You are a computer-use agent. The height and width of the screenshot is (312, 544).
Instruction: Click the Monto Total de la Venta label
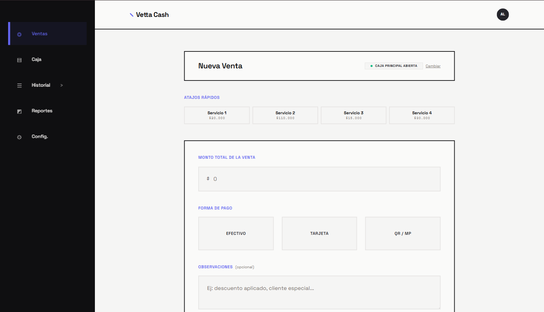227,157
